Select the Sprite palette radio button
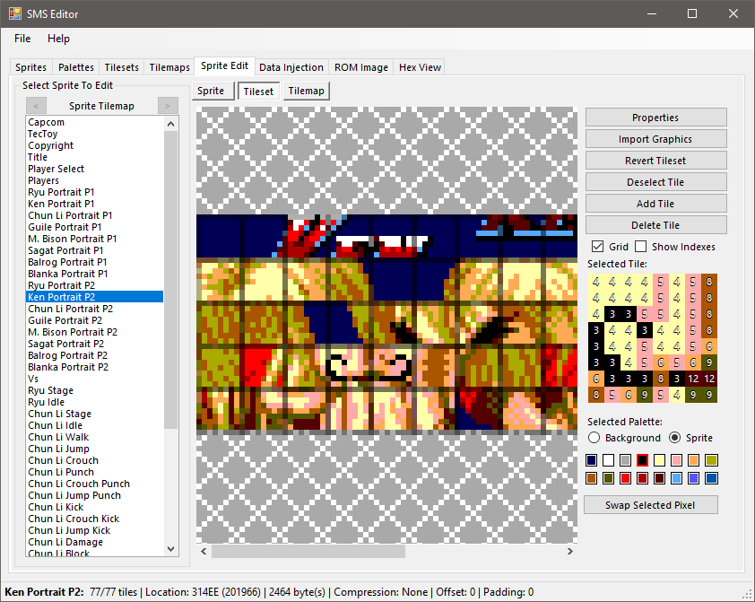 (674, 438)
